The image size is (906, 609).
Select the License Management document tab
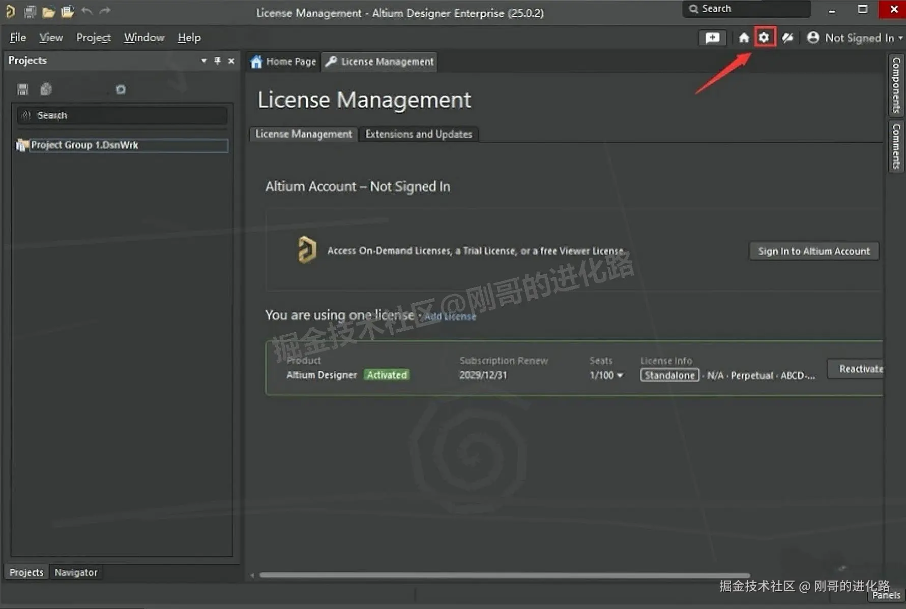click(379, 62)
